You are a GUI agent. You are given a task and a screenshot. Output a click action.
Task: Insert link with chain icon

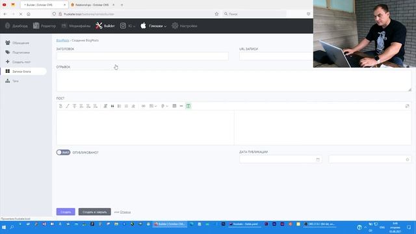click(143, 106)
